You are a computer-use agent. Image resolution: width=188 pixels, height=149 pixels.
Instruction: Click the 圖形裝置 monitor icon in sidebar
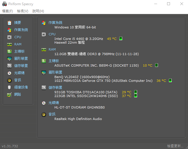[9, 59]
